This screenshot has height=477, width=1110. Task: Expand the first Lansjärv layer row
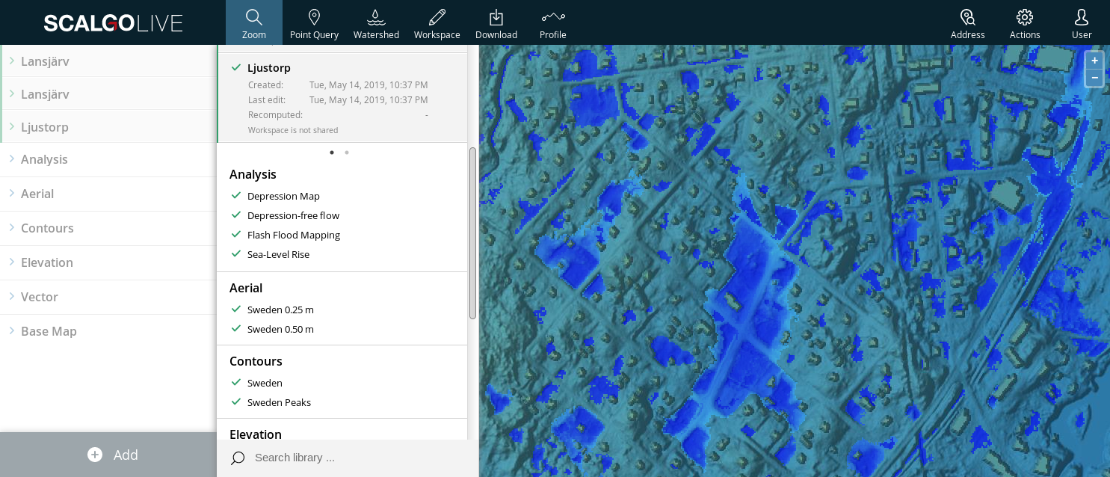[x=109, y=61]
